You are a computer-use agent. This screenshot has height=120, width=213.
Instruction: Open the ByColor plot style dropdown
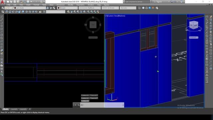tap(128, 8)
